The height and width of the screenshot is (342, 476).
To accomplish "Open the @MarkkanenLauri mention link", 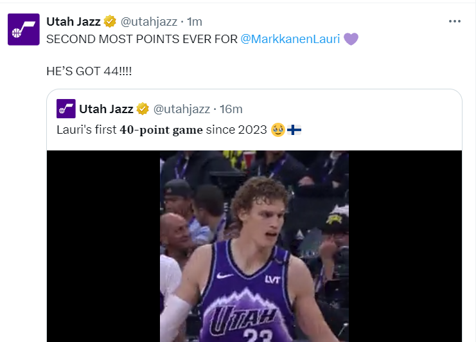I will pos(290,39).
